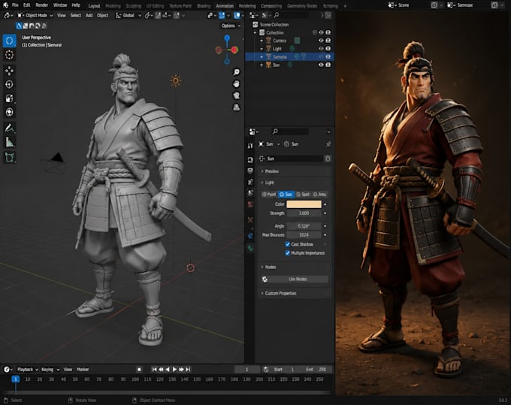Open the Render menu

coord(42,5)
